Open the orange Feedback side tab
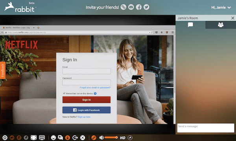 click(3, 70)
